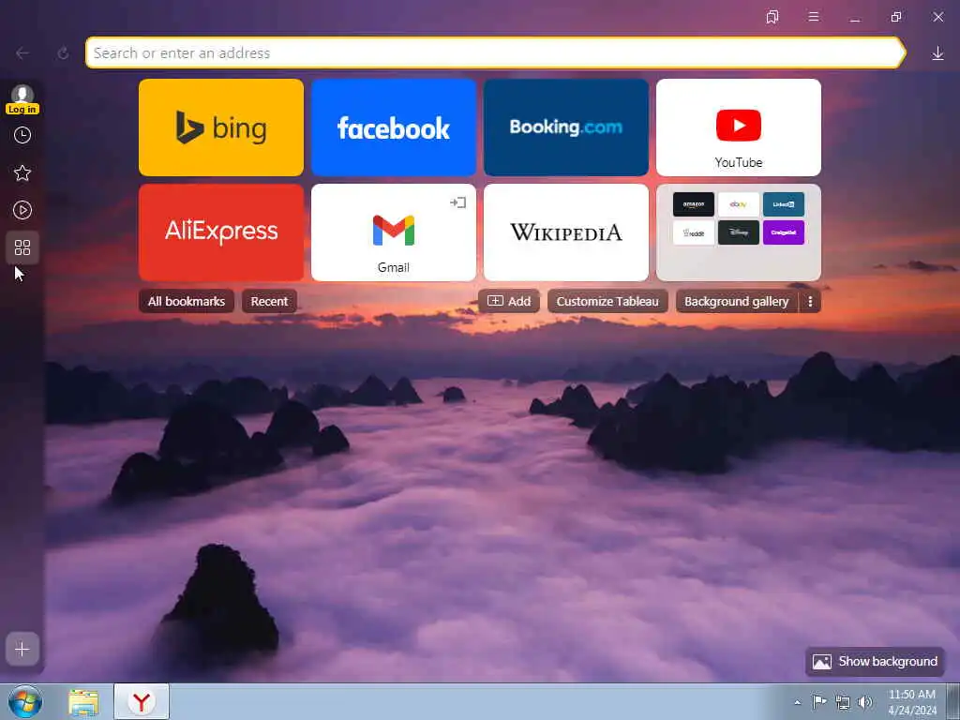The width and height of the screenshot is (960, 720).
Task: Open the Windows Start menu
Action: [x=24, y=701]
